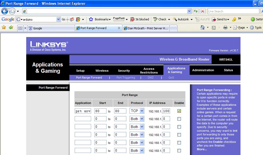Click the red Stop loading icon
The width and height of the screenshot is (263, 155).
[203, 11]
